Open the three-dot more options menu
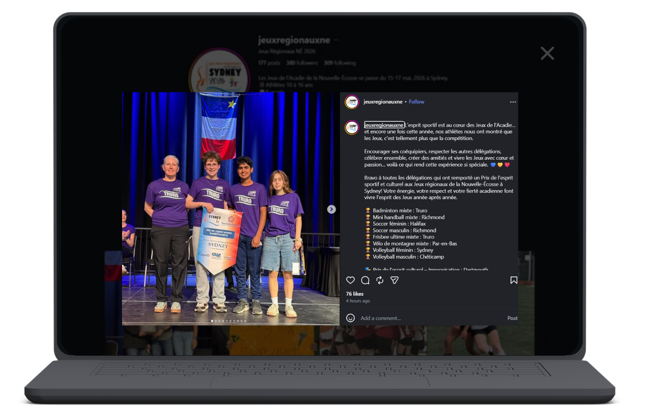The height and width of the screenshot is (406, 656). (513, 102)
